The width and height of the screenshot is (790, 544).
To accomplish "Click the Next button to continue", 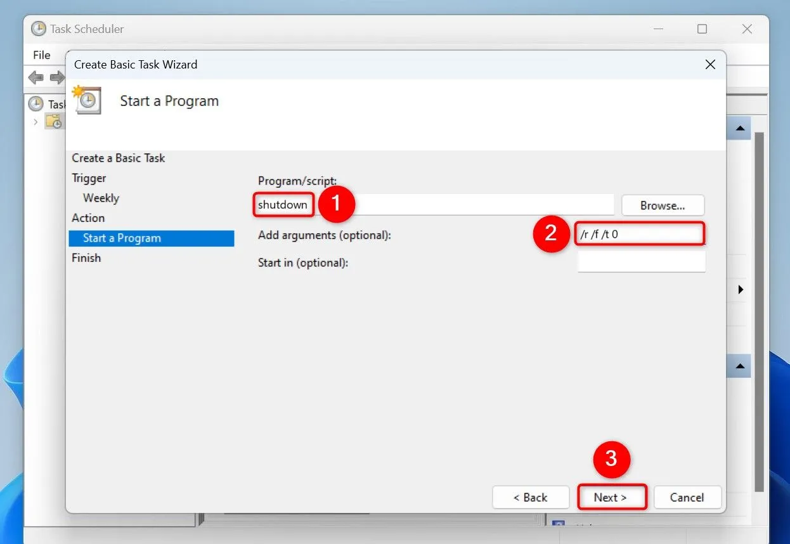I will pos(611,497).
